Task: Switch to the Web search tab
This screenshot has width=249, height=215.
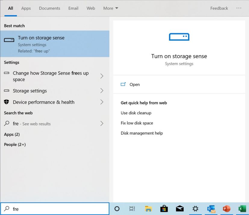Action: pyautogui.click(x=91, y=8)
